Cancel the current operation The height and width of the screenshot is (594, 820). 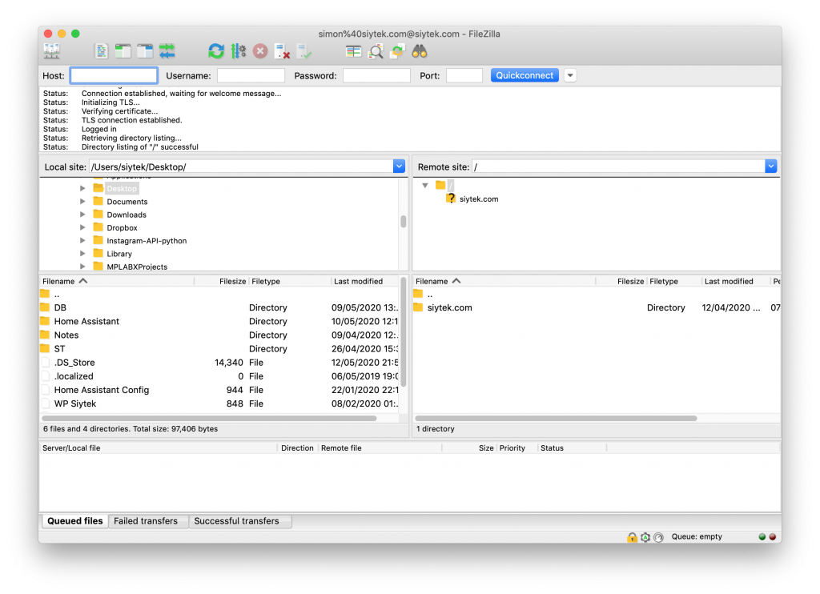tap(260, 51)
